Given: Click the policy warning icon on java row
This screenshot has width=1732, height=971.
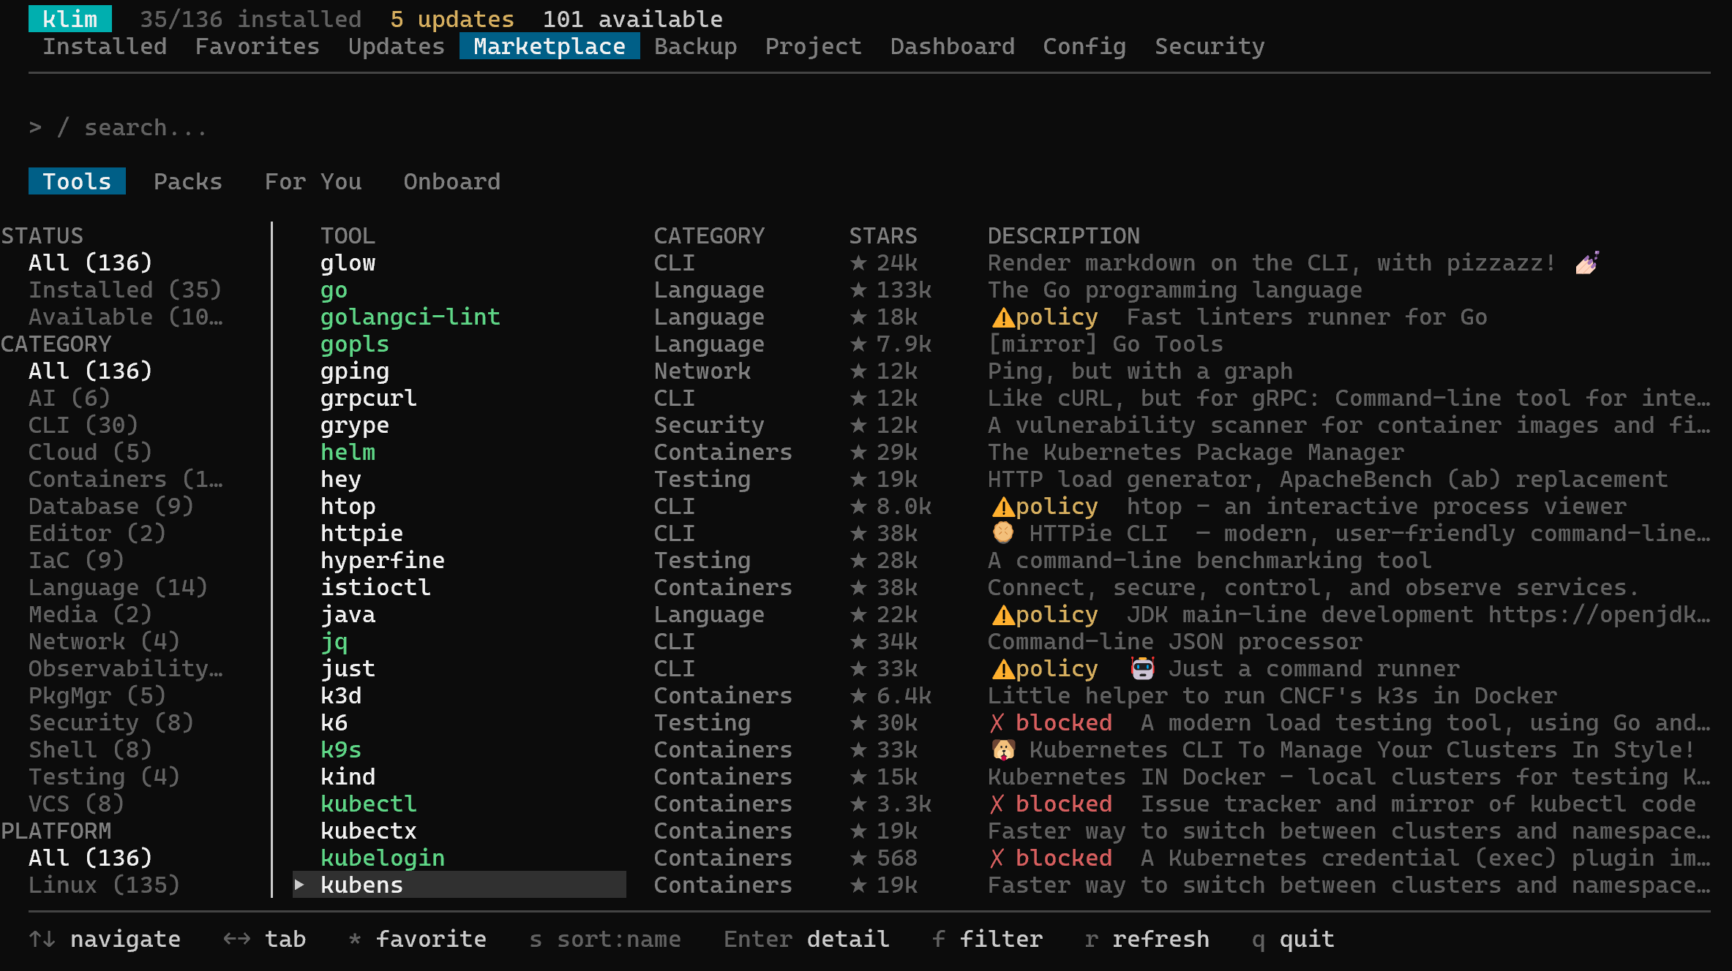Looking at the screenshot, I should (x=1003, y=615).
